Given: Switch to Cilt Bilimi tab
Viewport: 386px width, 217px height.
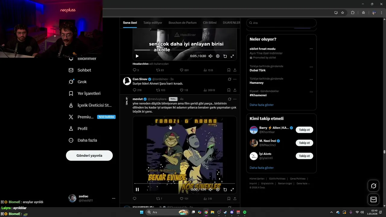Looking at the screenshot, I should [210, 23].
